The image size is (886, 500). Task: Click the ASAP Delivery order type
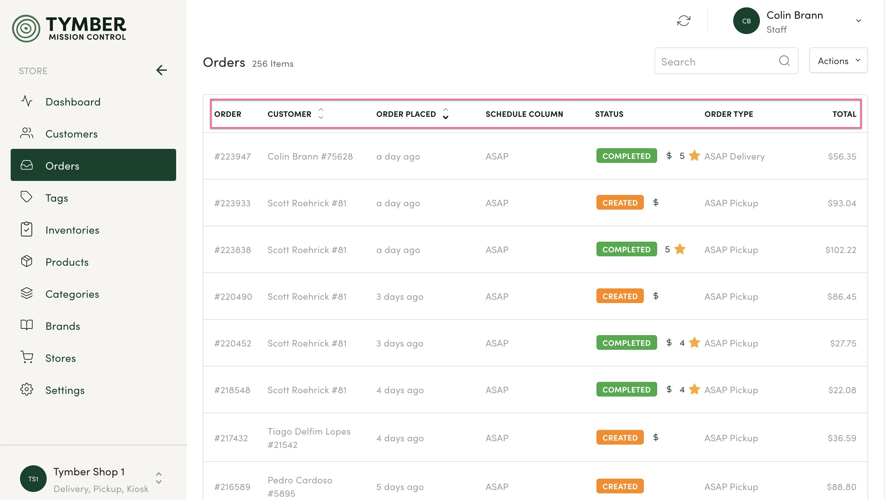point(734,156)
